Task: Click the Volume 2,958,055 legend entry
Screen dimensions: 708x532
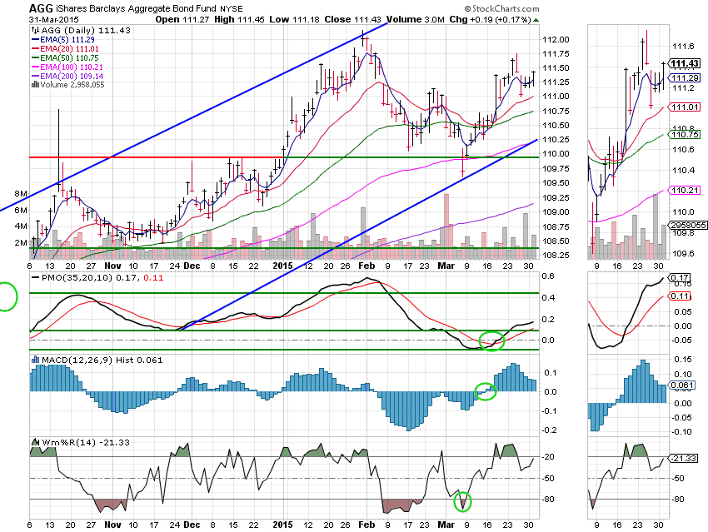Action: [x=72, y=84]
